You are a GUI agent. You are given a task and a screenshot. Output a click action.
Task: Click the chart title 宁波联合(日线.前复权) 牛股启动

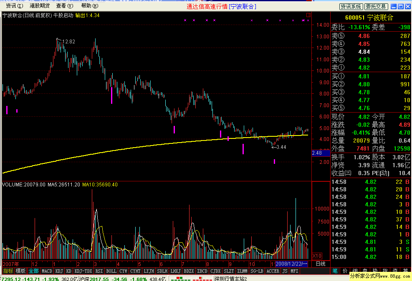pos(38,15)
